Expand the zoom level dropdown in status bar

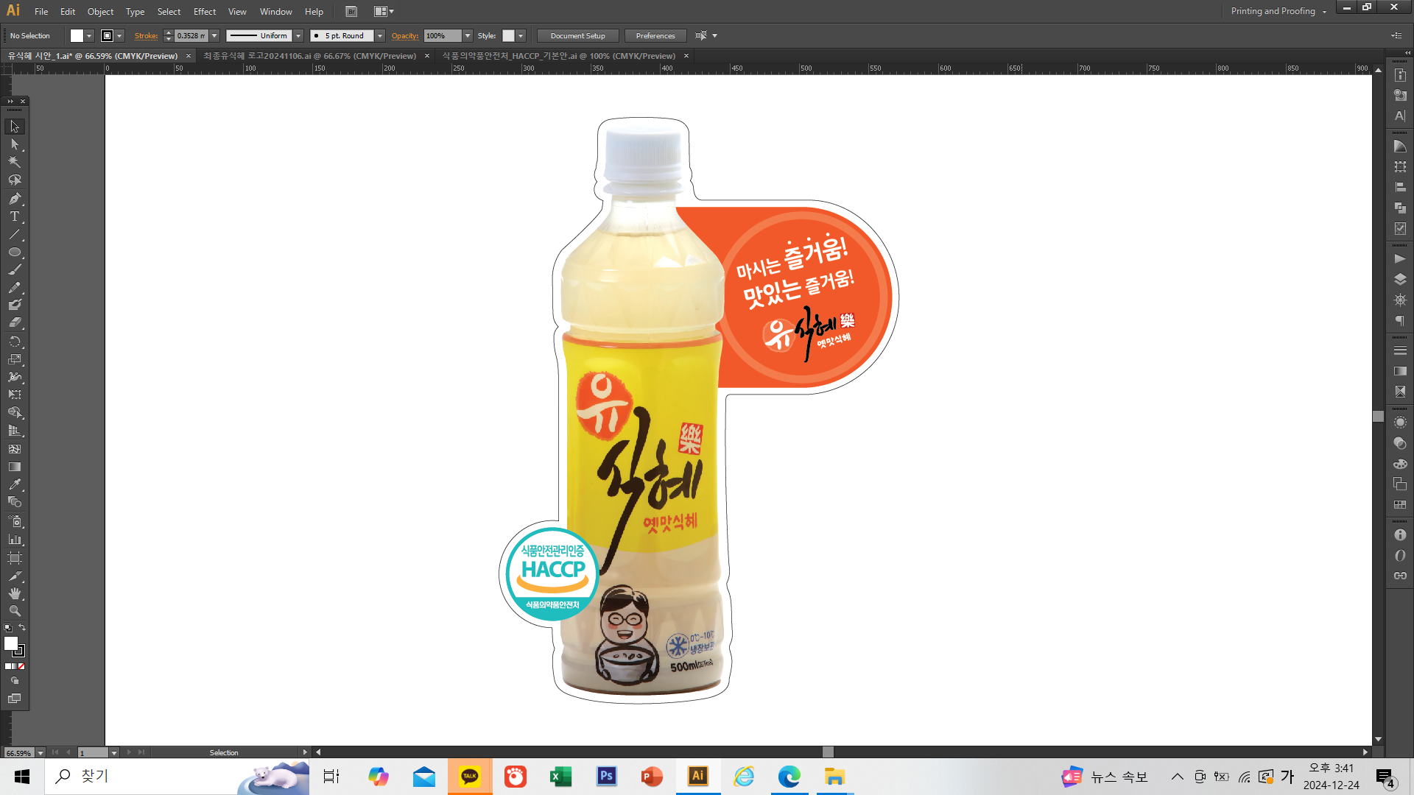point(41,753)
